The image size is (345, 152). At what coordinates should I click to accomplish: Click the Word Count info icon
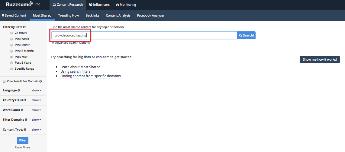(x=22, y=110)
